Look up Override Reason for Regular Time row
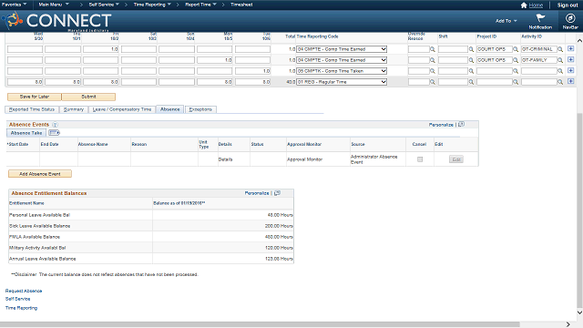The image size is (583, 328). tap(433, 82)
